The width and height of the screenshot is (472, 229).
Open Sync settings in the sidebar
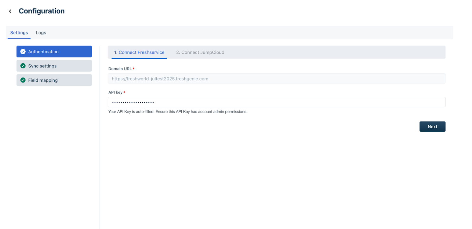point(54,66)
